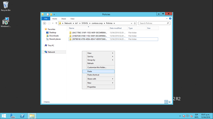Expand the Sort by submenu
This screenshot has height=119, width=213.
coord(113,57)
